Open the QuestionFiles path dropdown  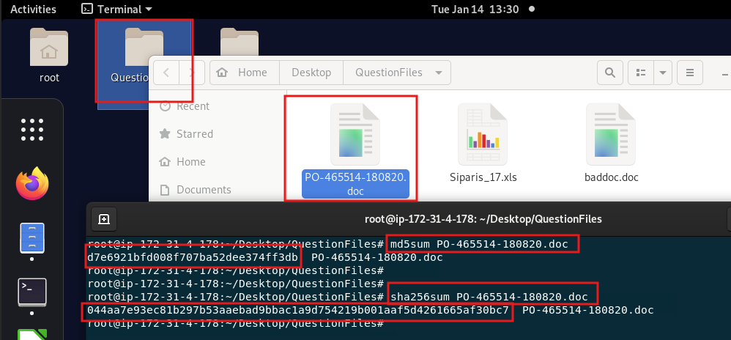pos(438,73)
